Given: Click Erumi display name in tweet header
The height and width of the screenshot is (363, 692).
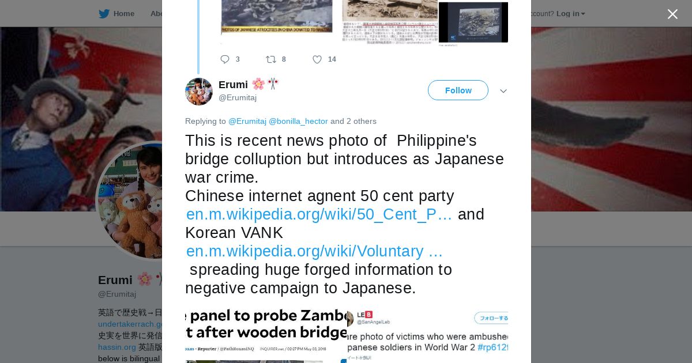Looking at the screenshot, I should [233, 85].
